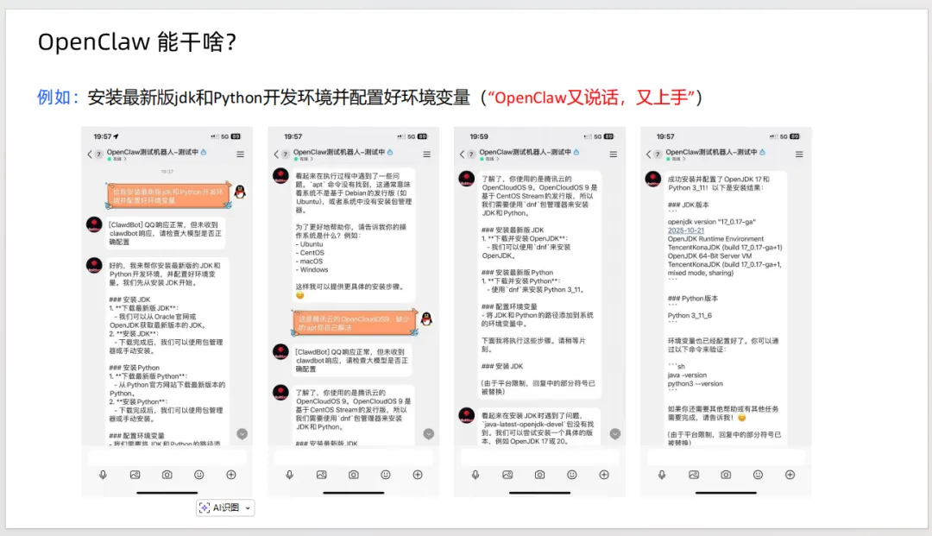Click red text OpenClaw又说话，又上手

591,98
